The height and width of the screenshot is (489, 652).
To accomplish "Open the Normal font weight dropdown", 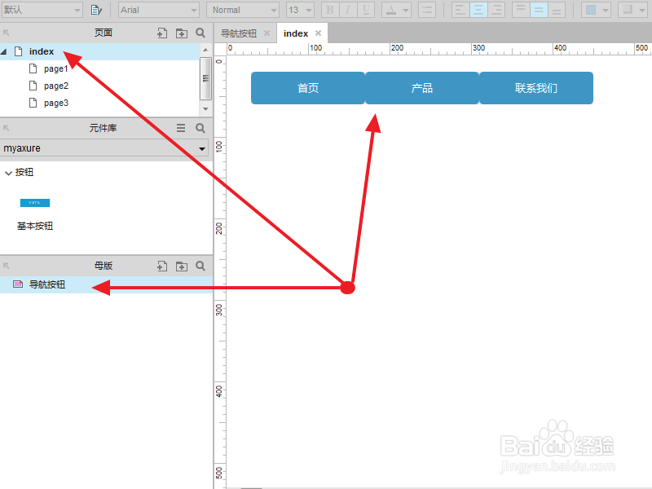I will click(x=243, y=10).
